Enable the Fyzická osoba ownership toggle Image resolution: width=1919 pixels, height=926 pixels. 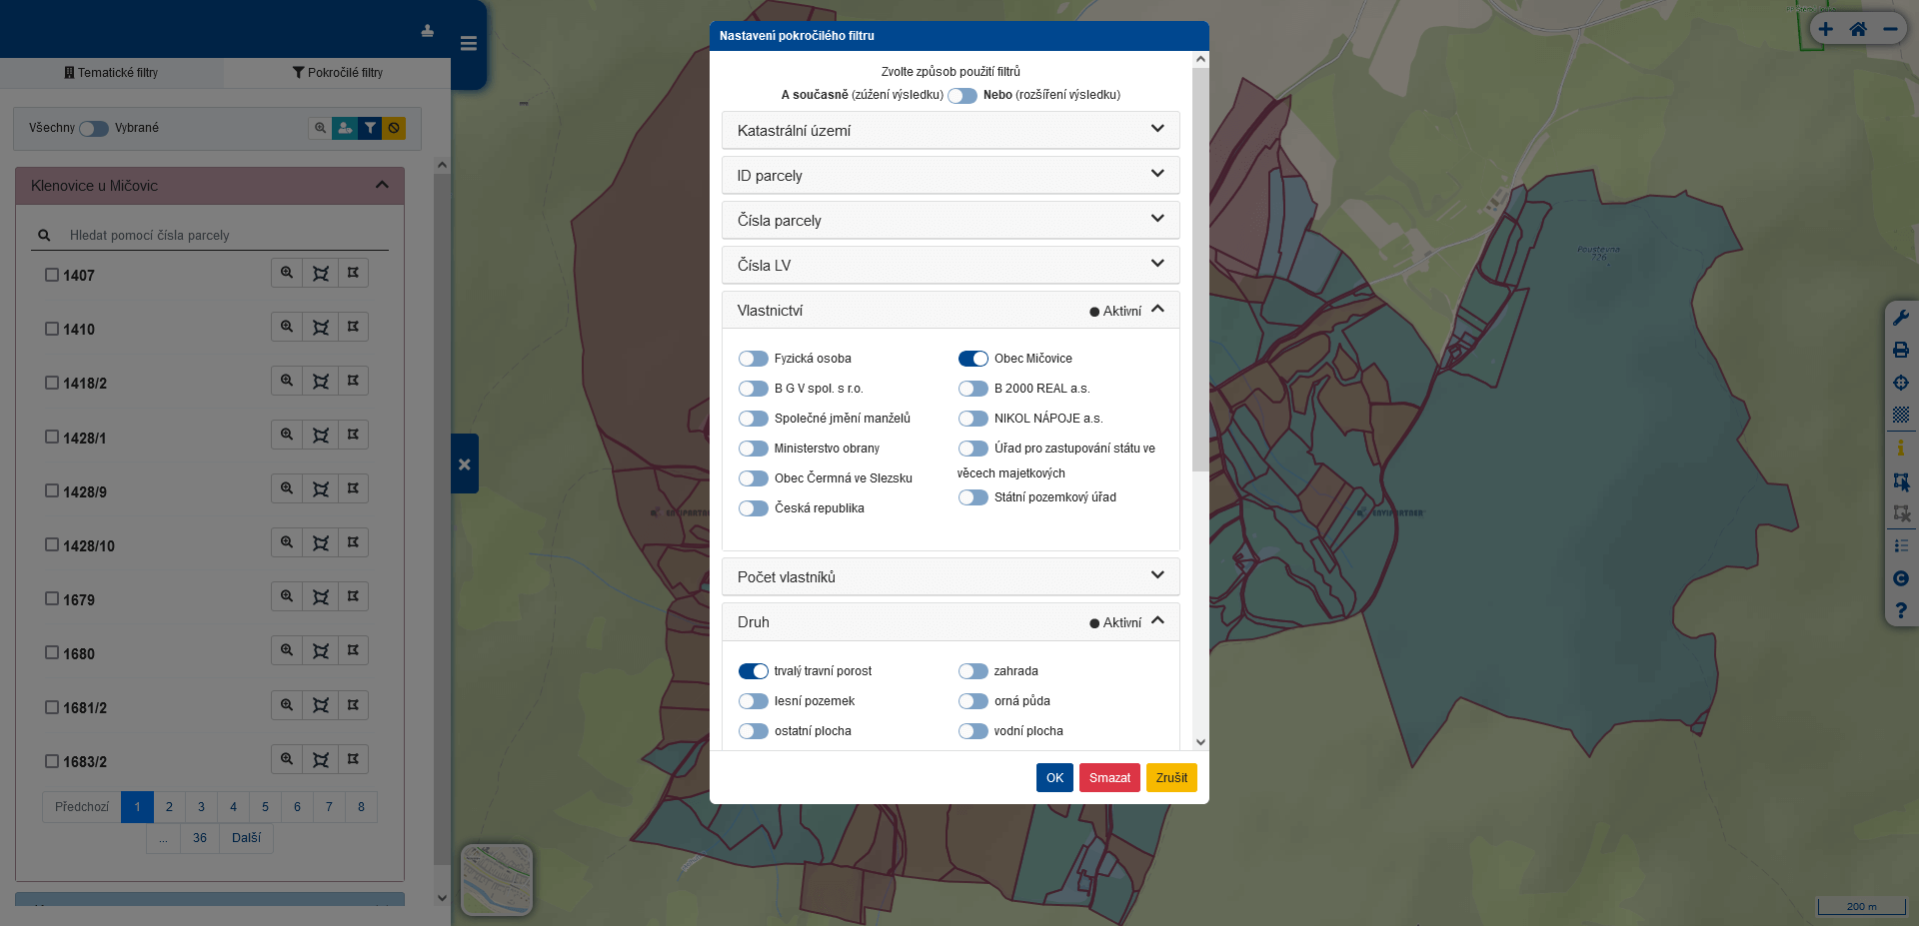754,359
